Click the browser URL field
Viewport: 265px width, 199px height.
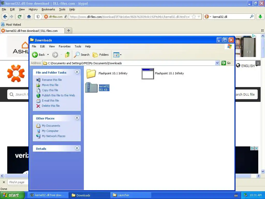click(130, 17)
